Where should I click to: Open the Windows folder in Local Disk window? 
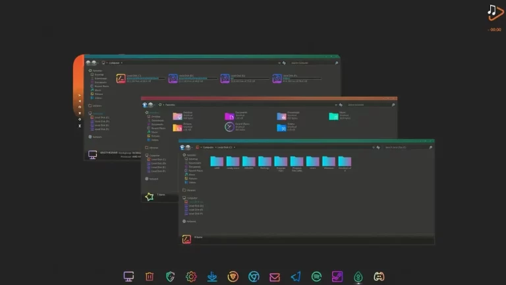click(329, 162)
